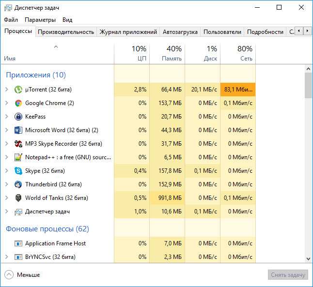
Task: Click the scrollbar down arrow
Action: click(308, 259)
